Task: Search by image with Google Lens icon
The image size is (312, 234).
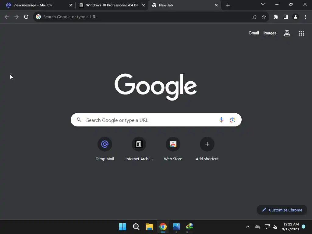Action: (x=232, y=120)
